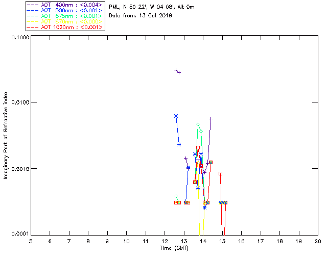
Task: Click the x-axis tick label 14
Action: pos(203,241)
